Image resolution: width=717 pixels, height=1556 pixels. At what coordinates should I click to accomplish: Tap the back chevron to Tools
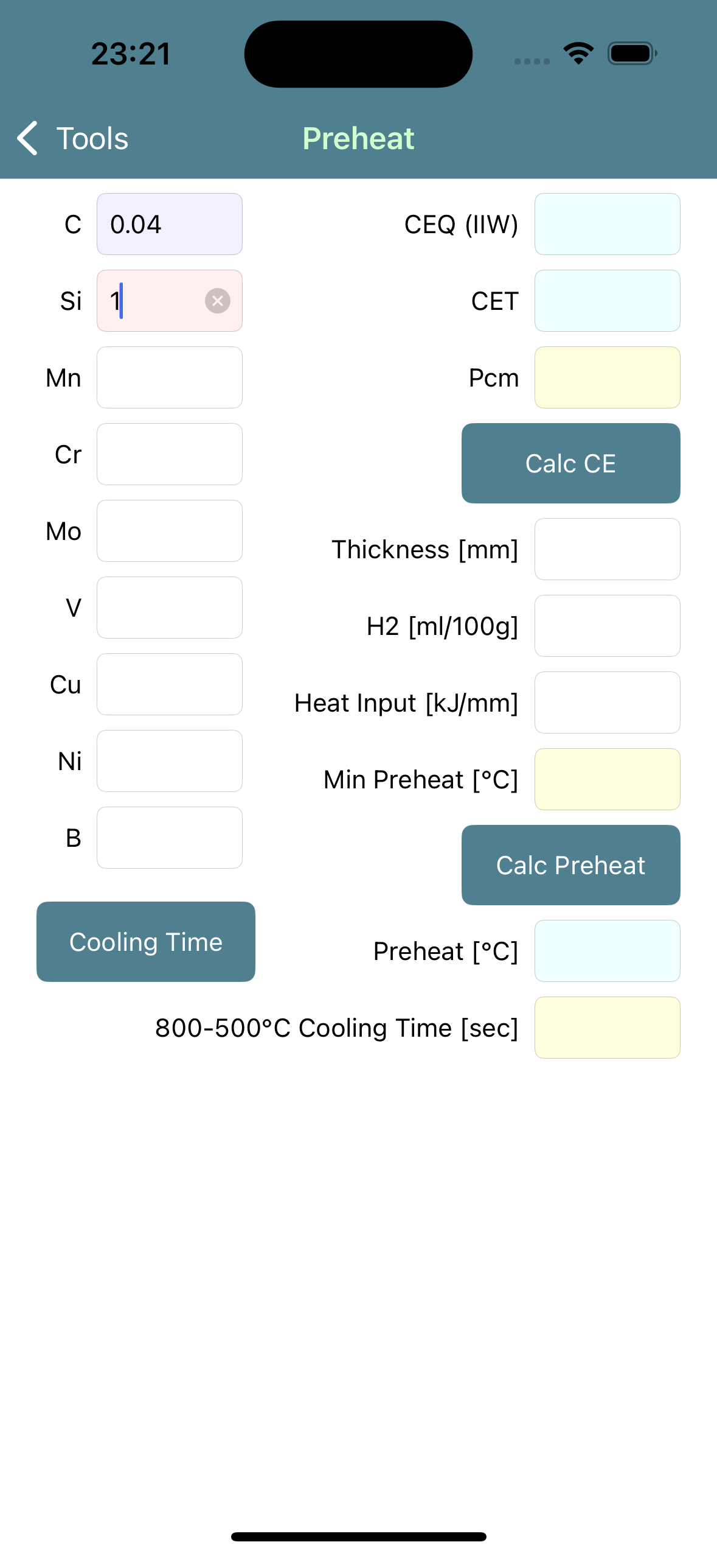[28, 138]
